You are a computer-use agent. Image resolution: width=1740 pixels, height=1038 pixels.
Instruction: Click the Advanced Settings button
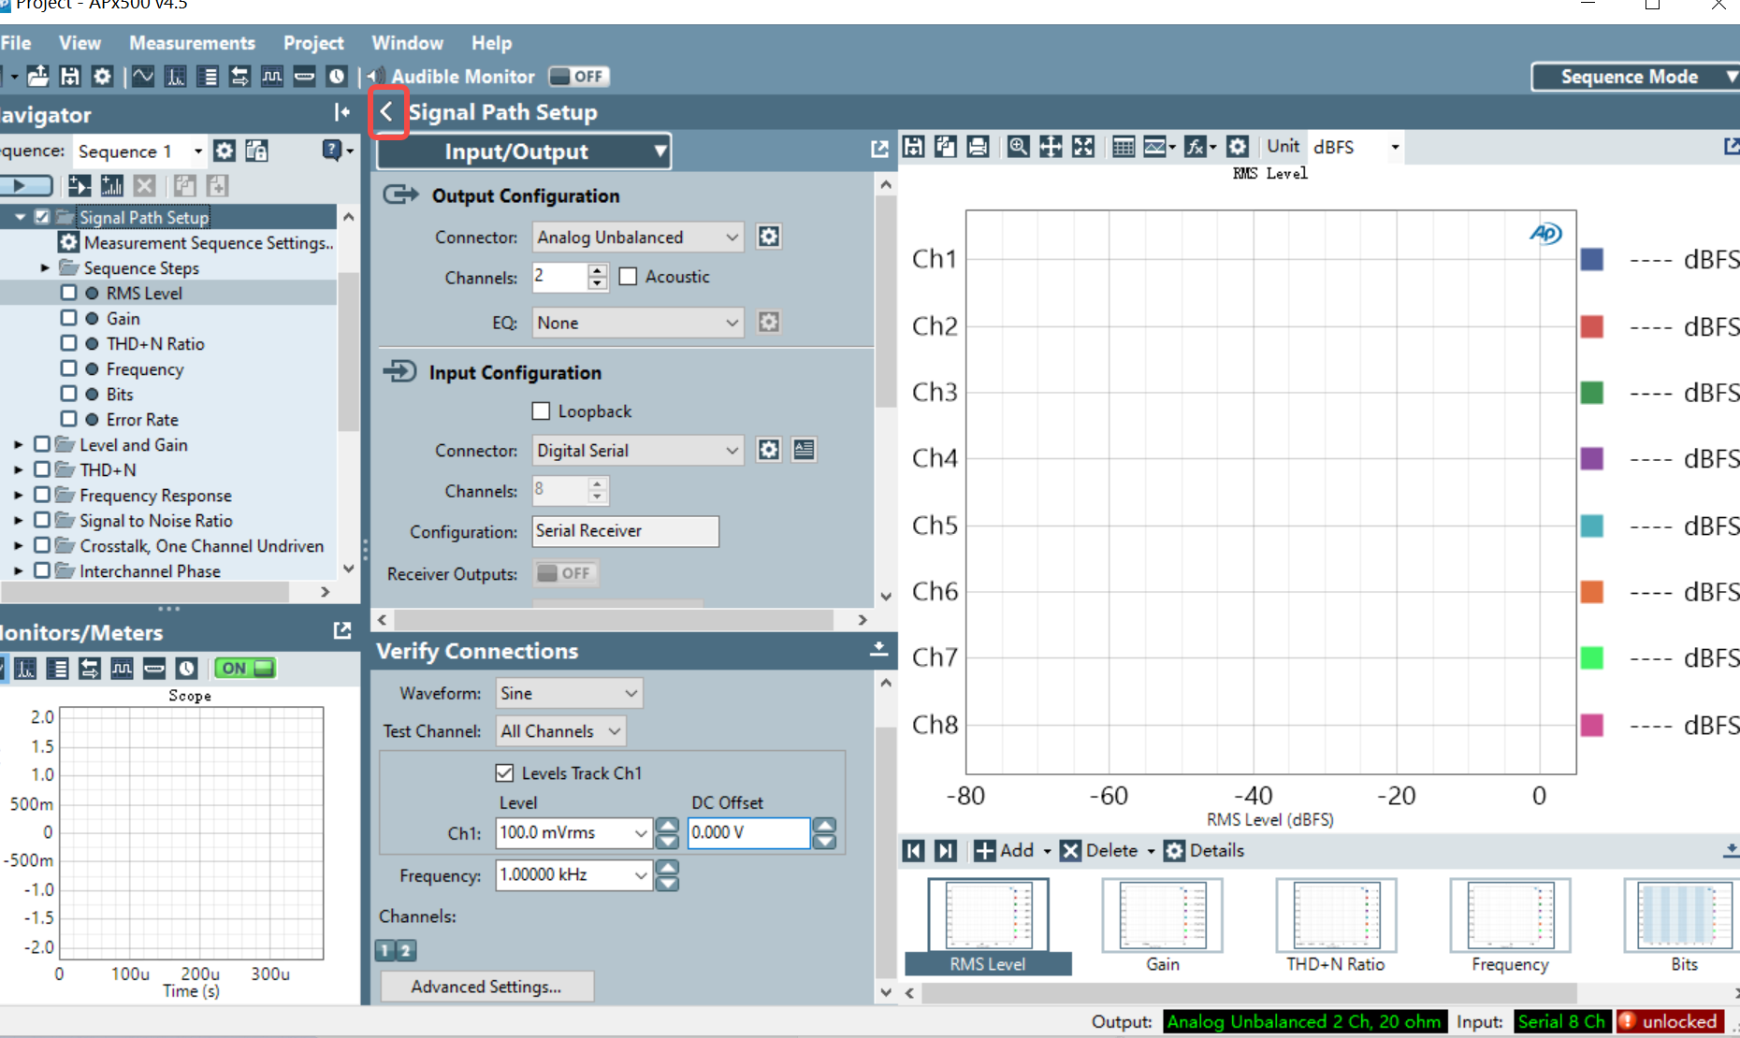[x=486, y=987]
